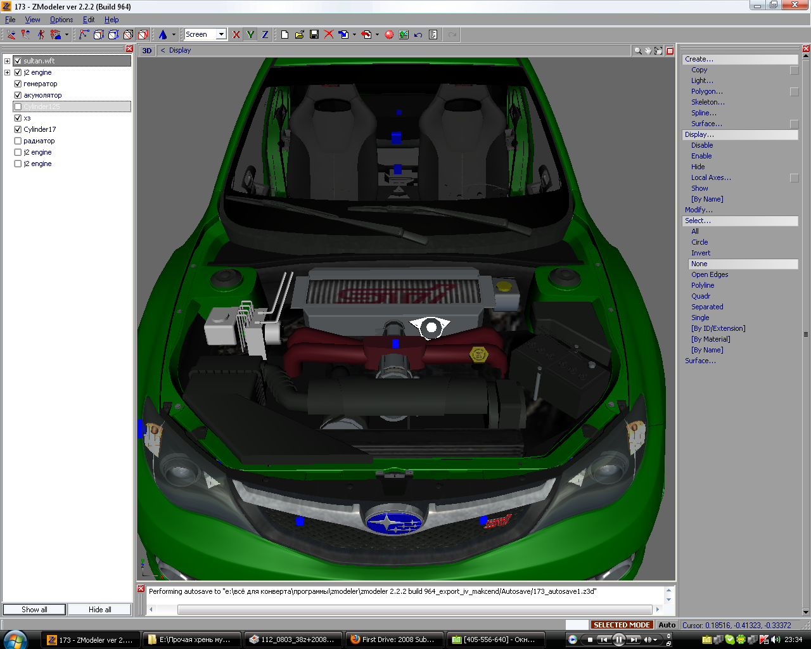Click the zoom magnifier icon in viewport header
This screenshot has height=649, width=811.
[637, 51]
